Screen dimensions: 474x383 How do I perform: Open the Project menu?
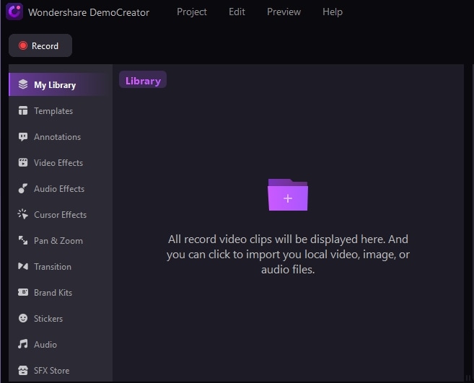192,12
